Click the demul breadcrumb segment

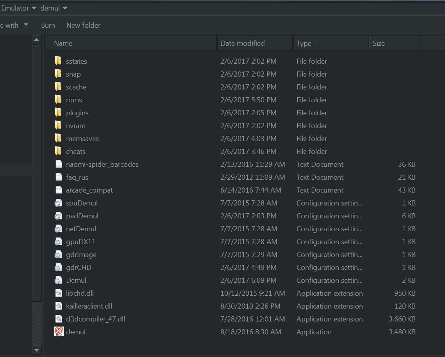point(50,8)
